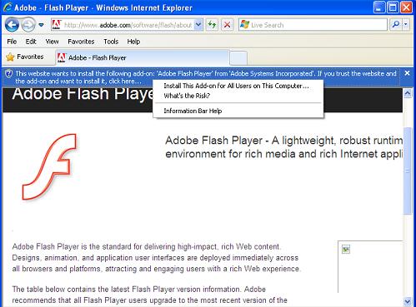Click the Live Search provider icon
The image size is (416, 307).
coord(244,25)
